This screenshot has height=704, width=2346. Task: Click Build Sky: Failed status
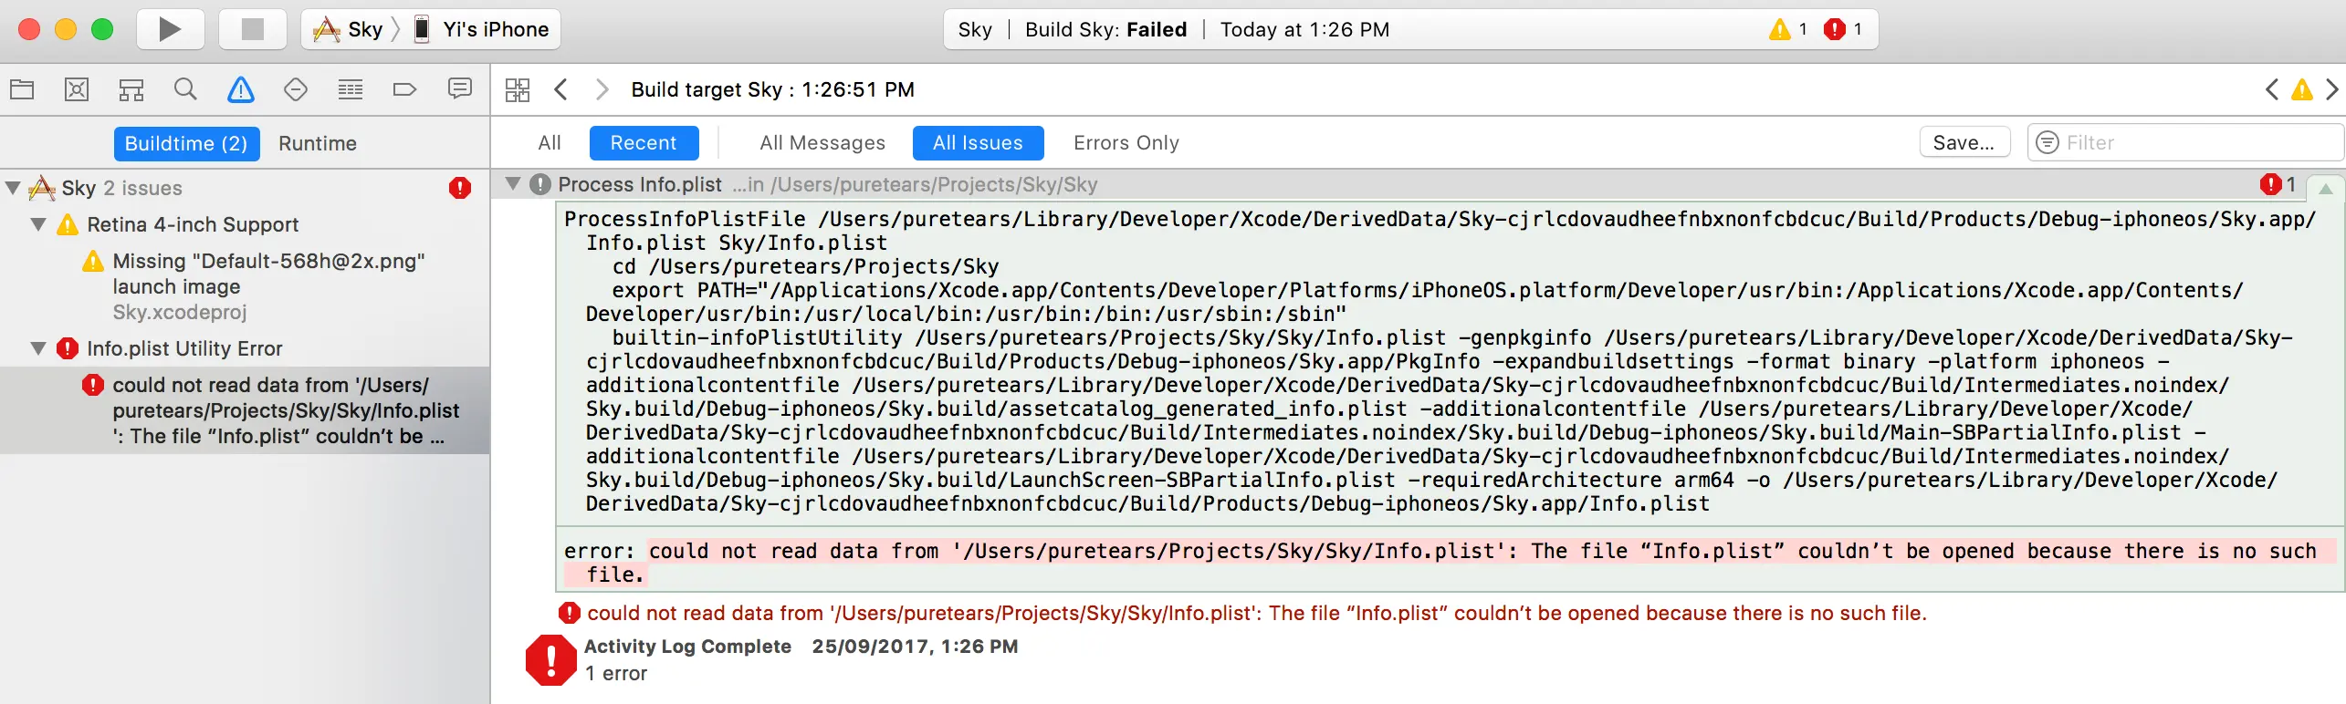click(x=1105, y=29)
